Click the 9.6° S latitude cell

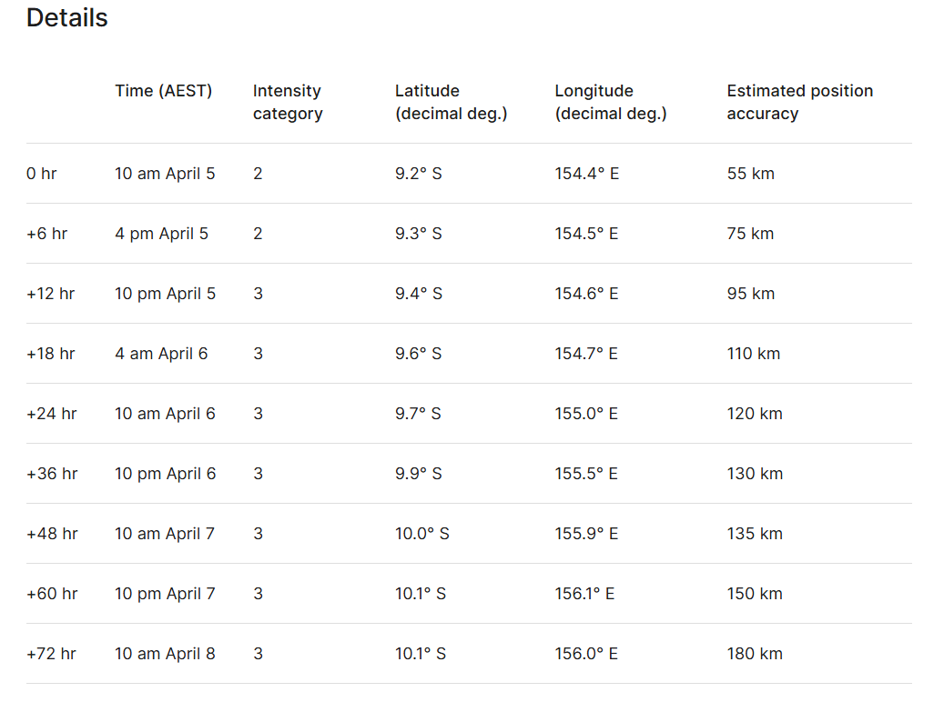click(x=418, y=354)
